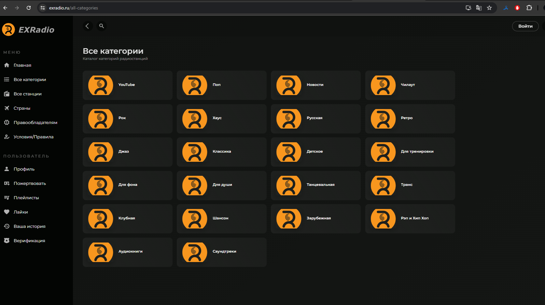The width and height of the screenshot is (545, 305).
Task: Open Все станции in the sidebar
Action: [x=27, y=94]
